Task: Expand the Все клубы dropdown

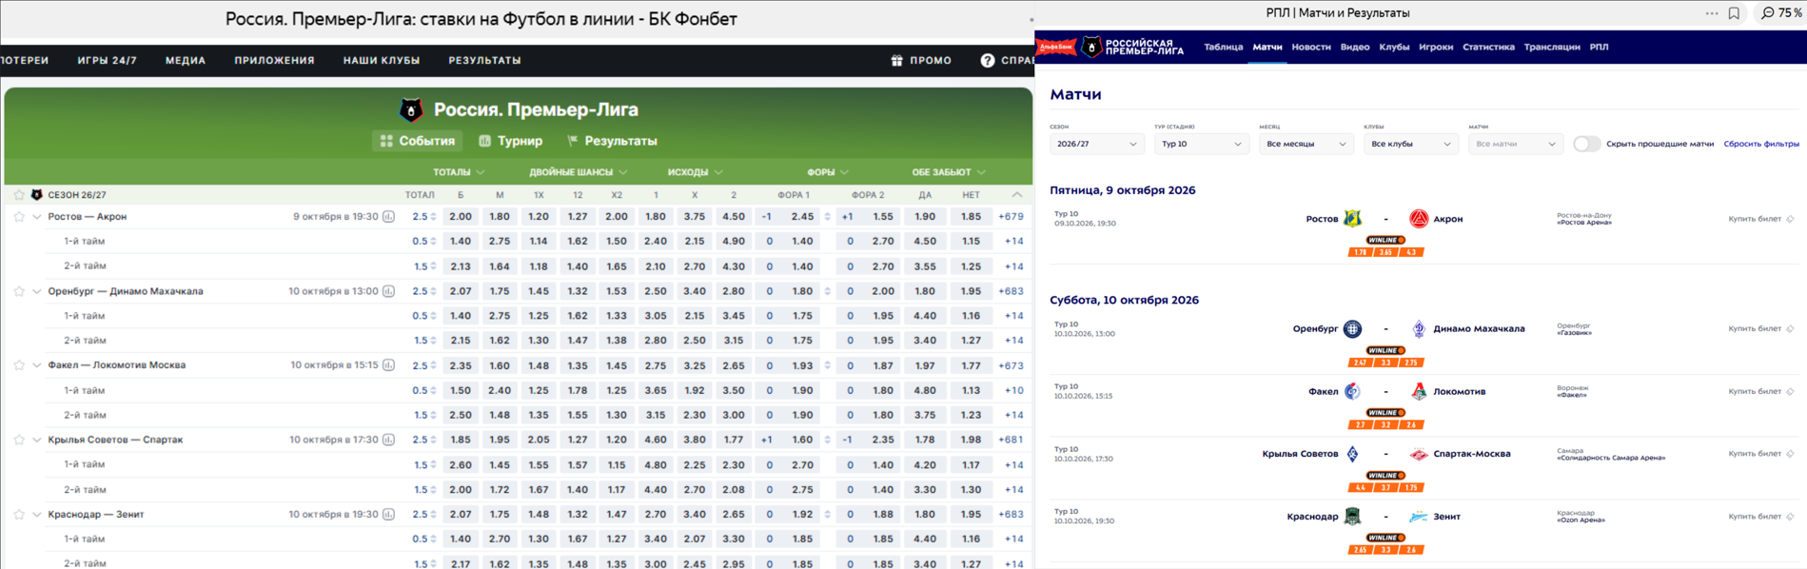Action: (x=1410, y=144)
